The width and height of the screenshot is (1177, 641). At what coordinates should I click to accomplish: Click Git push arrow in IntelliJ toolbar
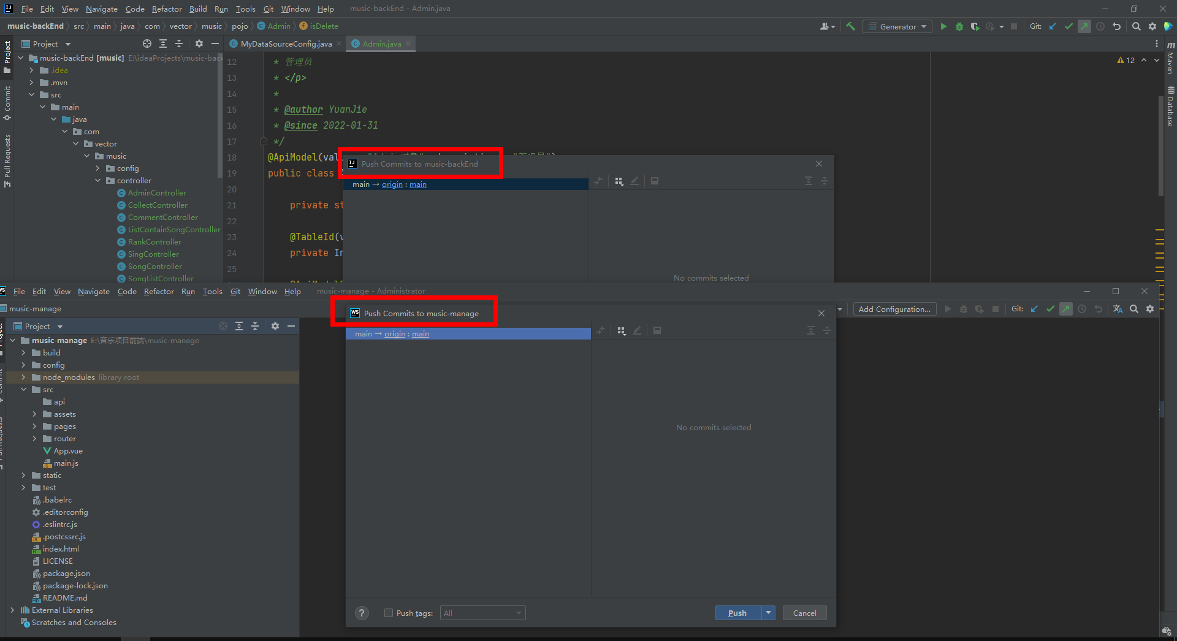click(1084, 26)
